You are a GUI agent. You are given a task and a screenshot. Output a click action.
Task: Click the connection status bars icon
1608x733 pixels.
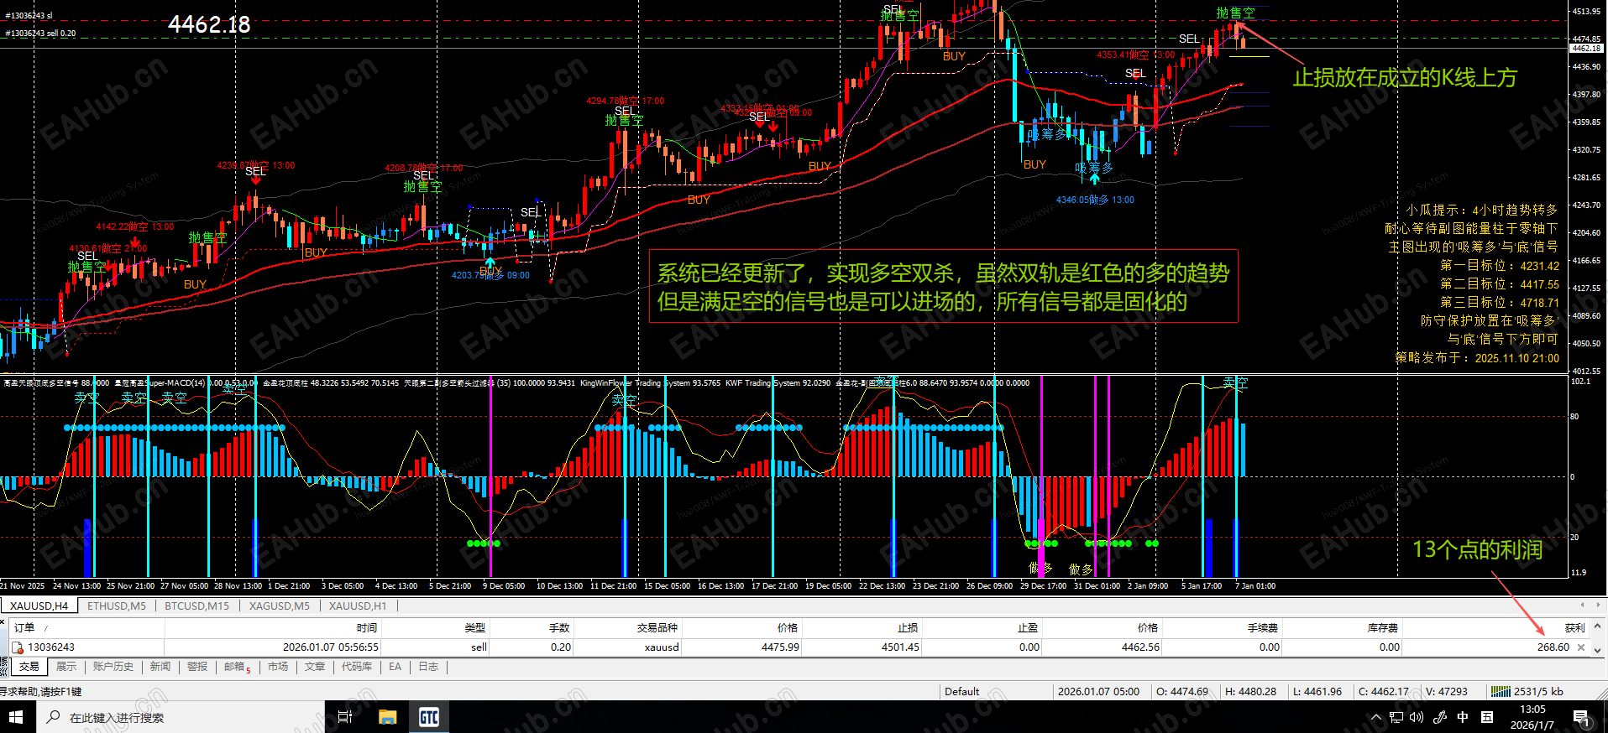pyautogui.click(x=1501, y=692)
